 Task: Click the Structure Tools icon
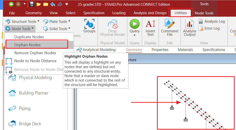8,22
